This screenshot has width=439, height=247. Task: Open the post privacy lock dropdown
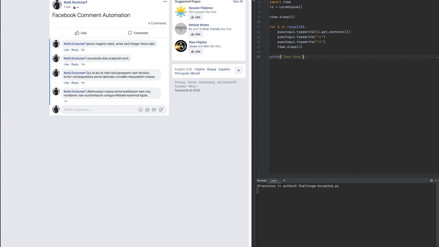76,7
